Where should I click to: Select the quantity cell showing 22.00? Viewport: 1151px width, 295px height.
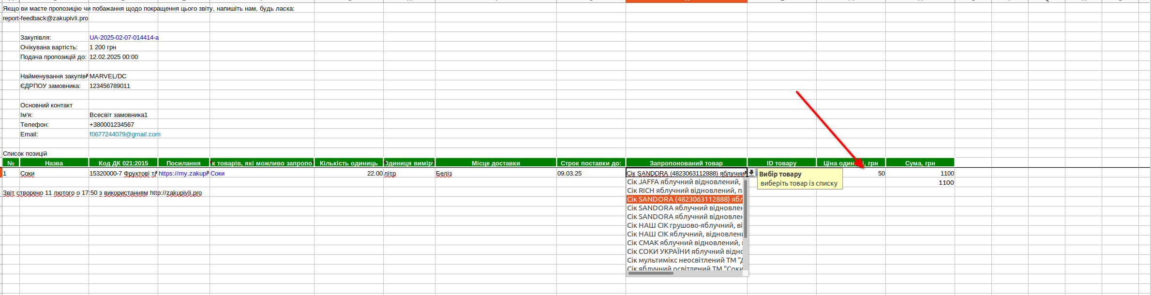click(x=348, y=173)
